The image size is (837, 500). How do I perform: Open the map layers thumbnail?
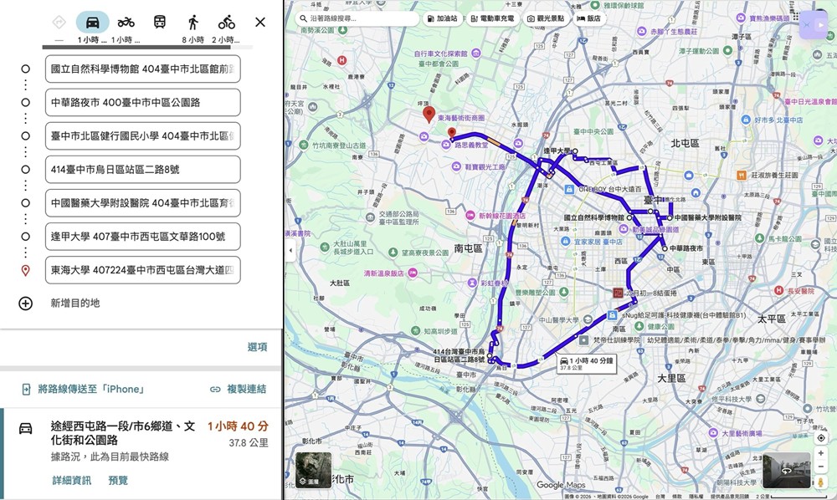click(314, 470)
